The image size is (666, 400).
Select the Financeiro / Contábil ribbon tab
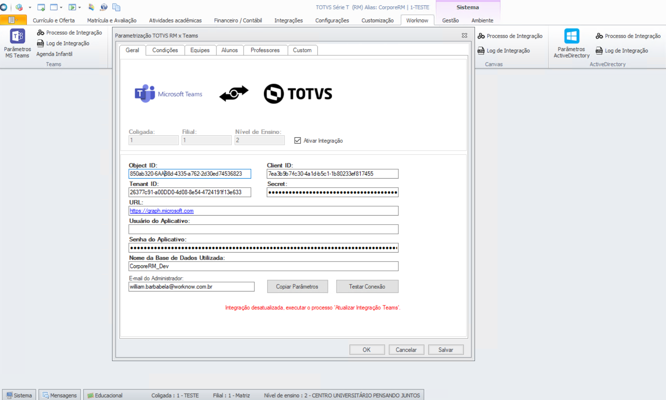coord(238,20)
